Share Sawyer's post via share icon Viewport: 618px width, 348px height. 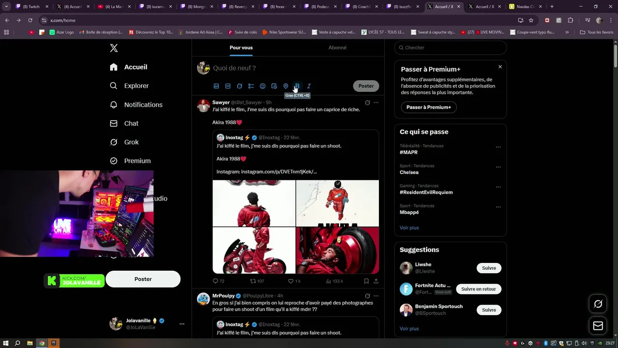(376, 281)
